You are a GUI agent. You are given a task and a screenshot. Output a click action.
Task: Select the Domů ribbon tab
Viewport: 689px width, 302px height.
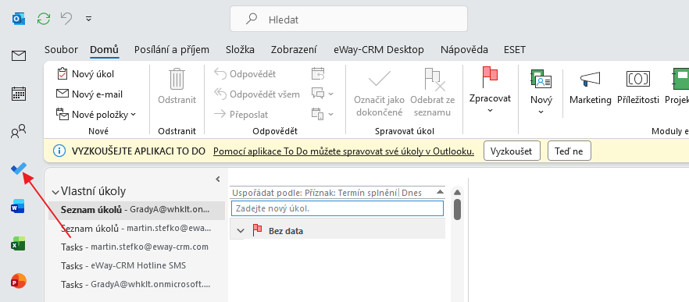104,50
